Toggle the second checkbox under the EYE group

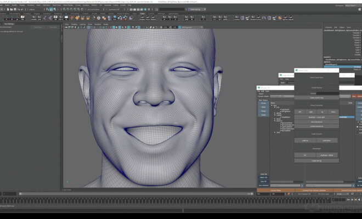(280, 111)
